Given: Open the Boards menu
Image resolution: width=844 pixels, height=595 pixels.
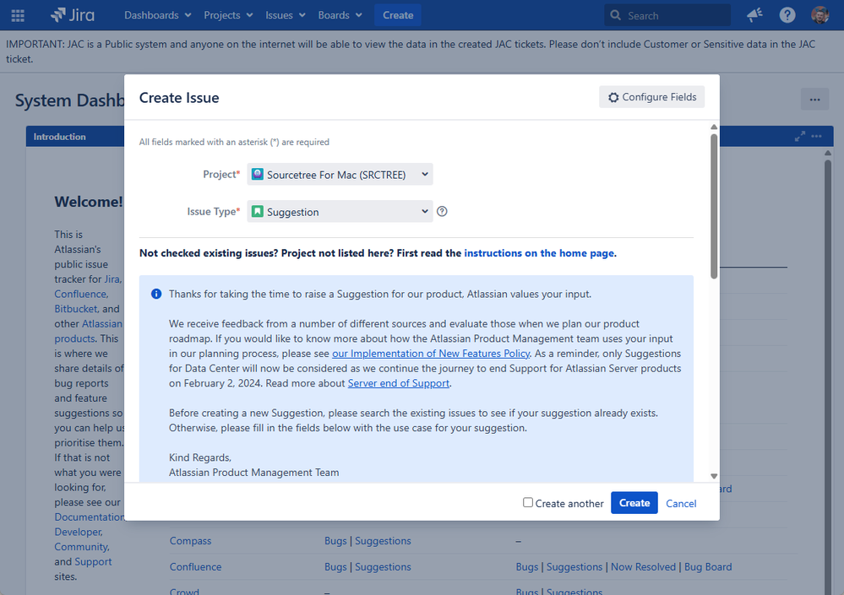Looking at the screenshot, I should (x=340, y=15).
